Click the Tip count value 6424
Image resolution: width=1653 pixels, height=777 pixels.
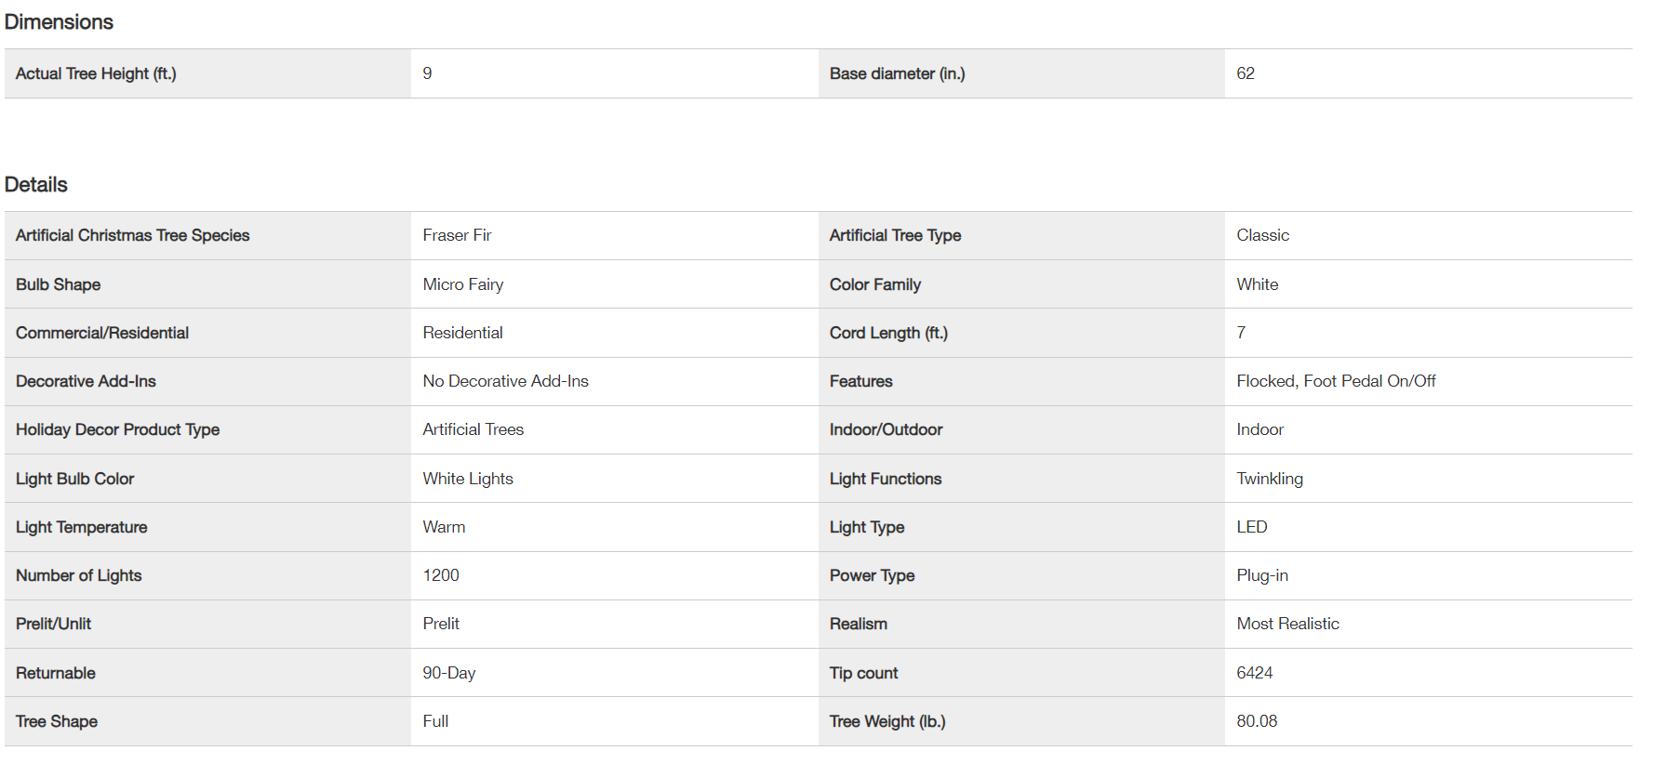coord(1254,673)
